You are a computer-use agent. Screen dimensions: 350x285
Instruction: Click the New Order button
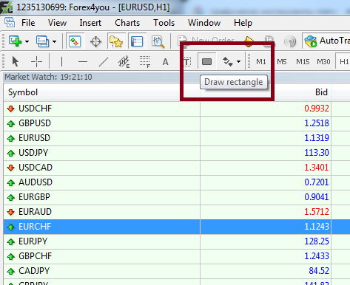205,40
